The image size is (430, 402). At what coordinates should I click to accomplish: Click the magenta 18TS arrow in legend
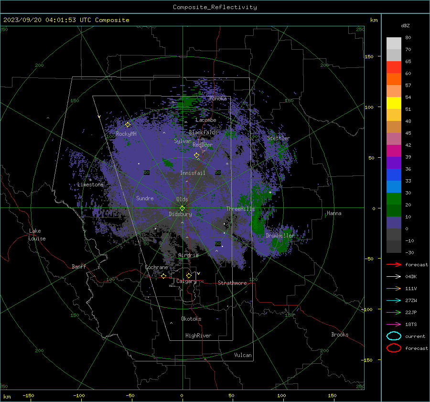394,325
